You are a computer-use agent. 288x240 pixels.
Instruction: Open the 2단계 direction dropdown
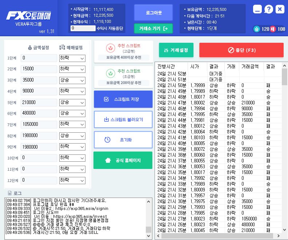[72, 69]
